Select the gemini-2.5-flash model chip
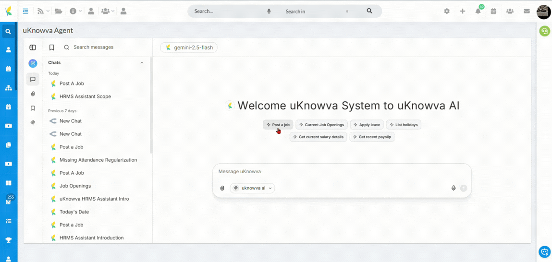552x262 pixels. pos(189,48)
